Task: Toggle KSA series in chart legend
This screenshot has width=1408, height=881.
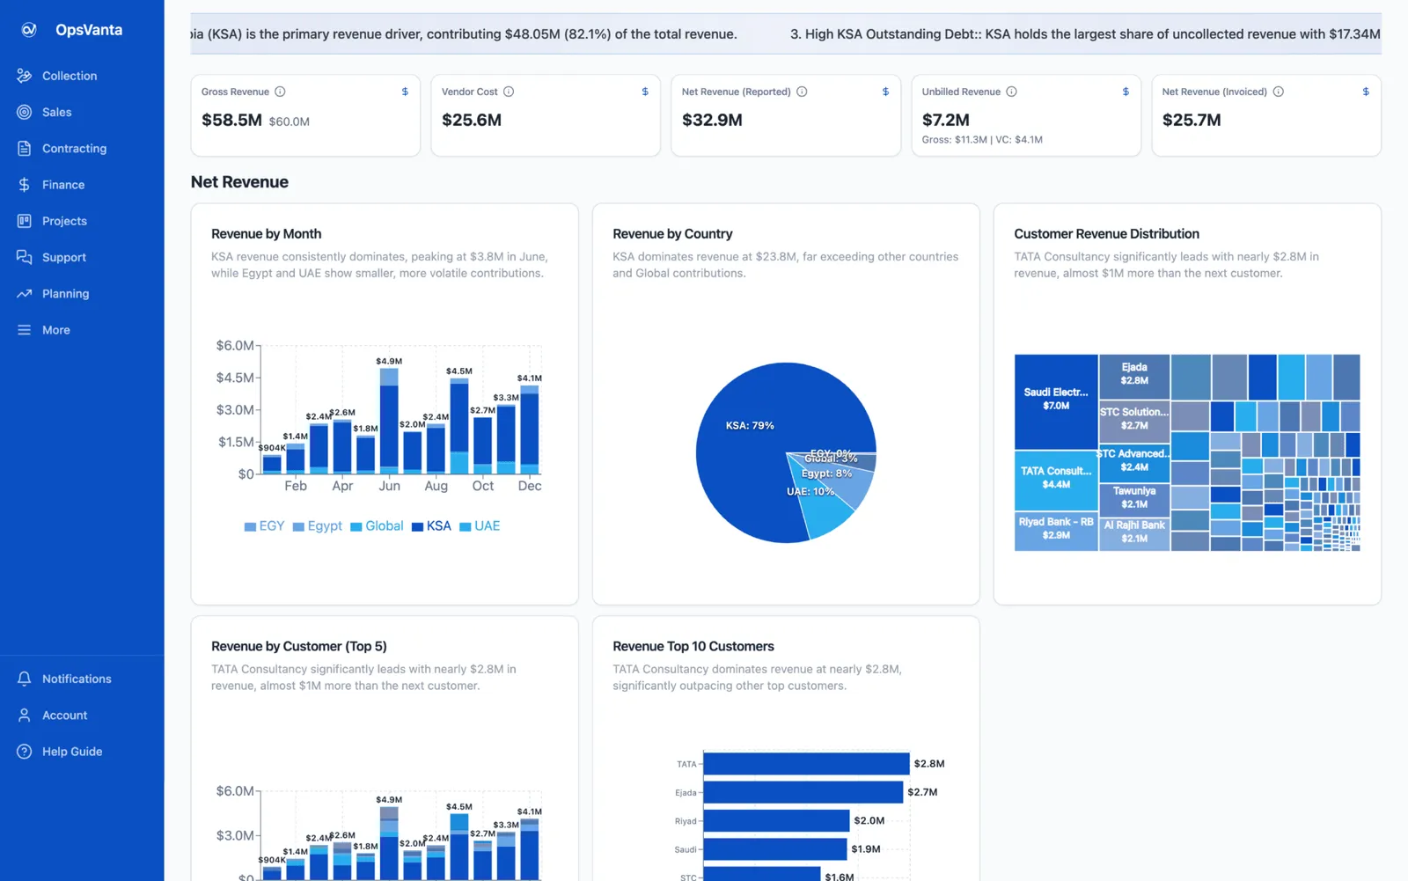Action: coord(431,526)
